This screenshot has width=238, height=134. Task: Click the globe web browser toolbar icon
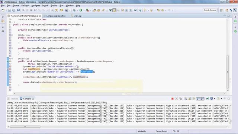click(x=135, y=10)
